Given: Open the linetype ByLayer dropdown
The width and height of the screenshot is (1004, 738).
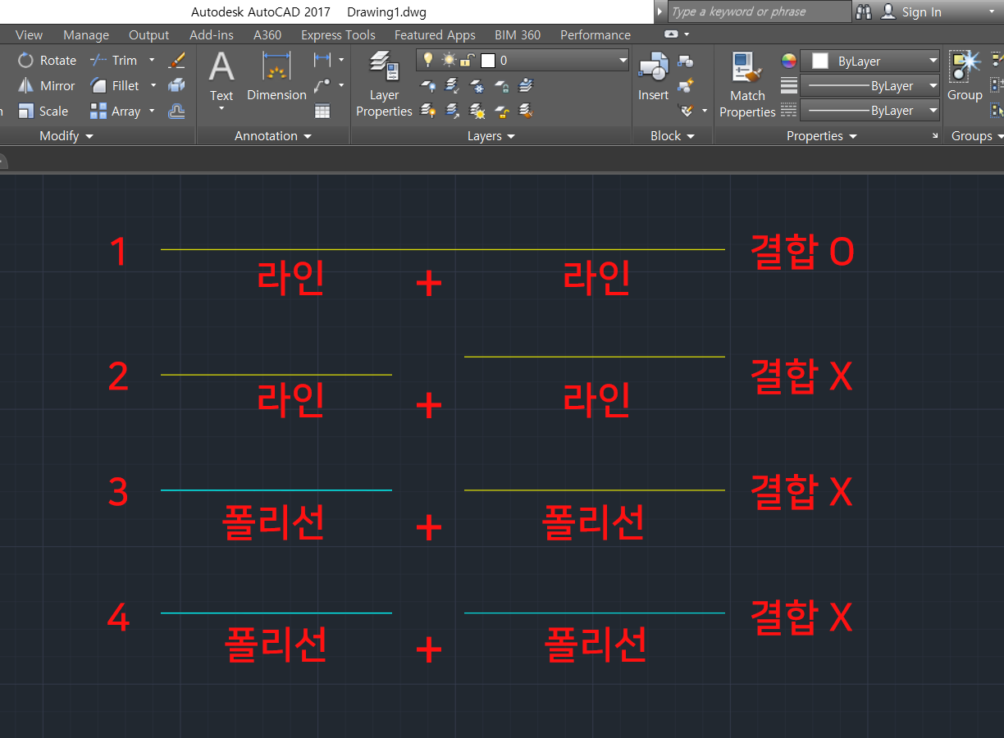Looking at the screenshot, I should pyautogui.click(x=869, y=110).
